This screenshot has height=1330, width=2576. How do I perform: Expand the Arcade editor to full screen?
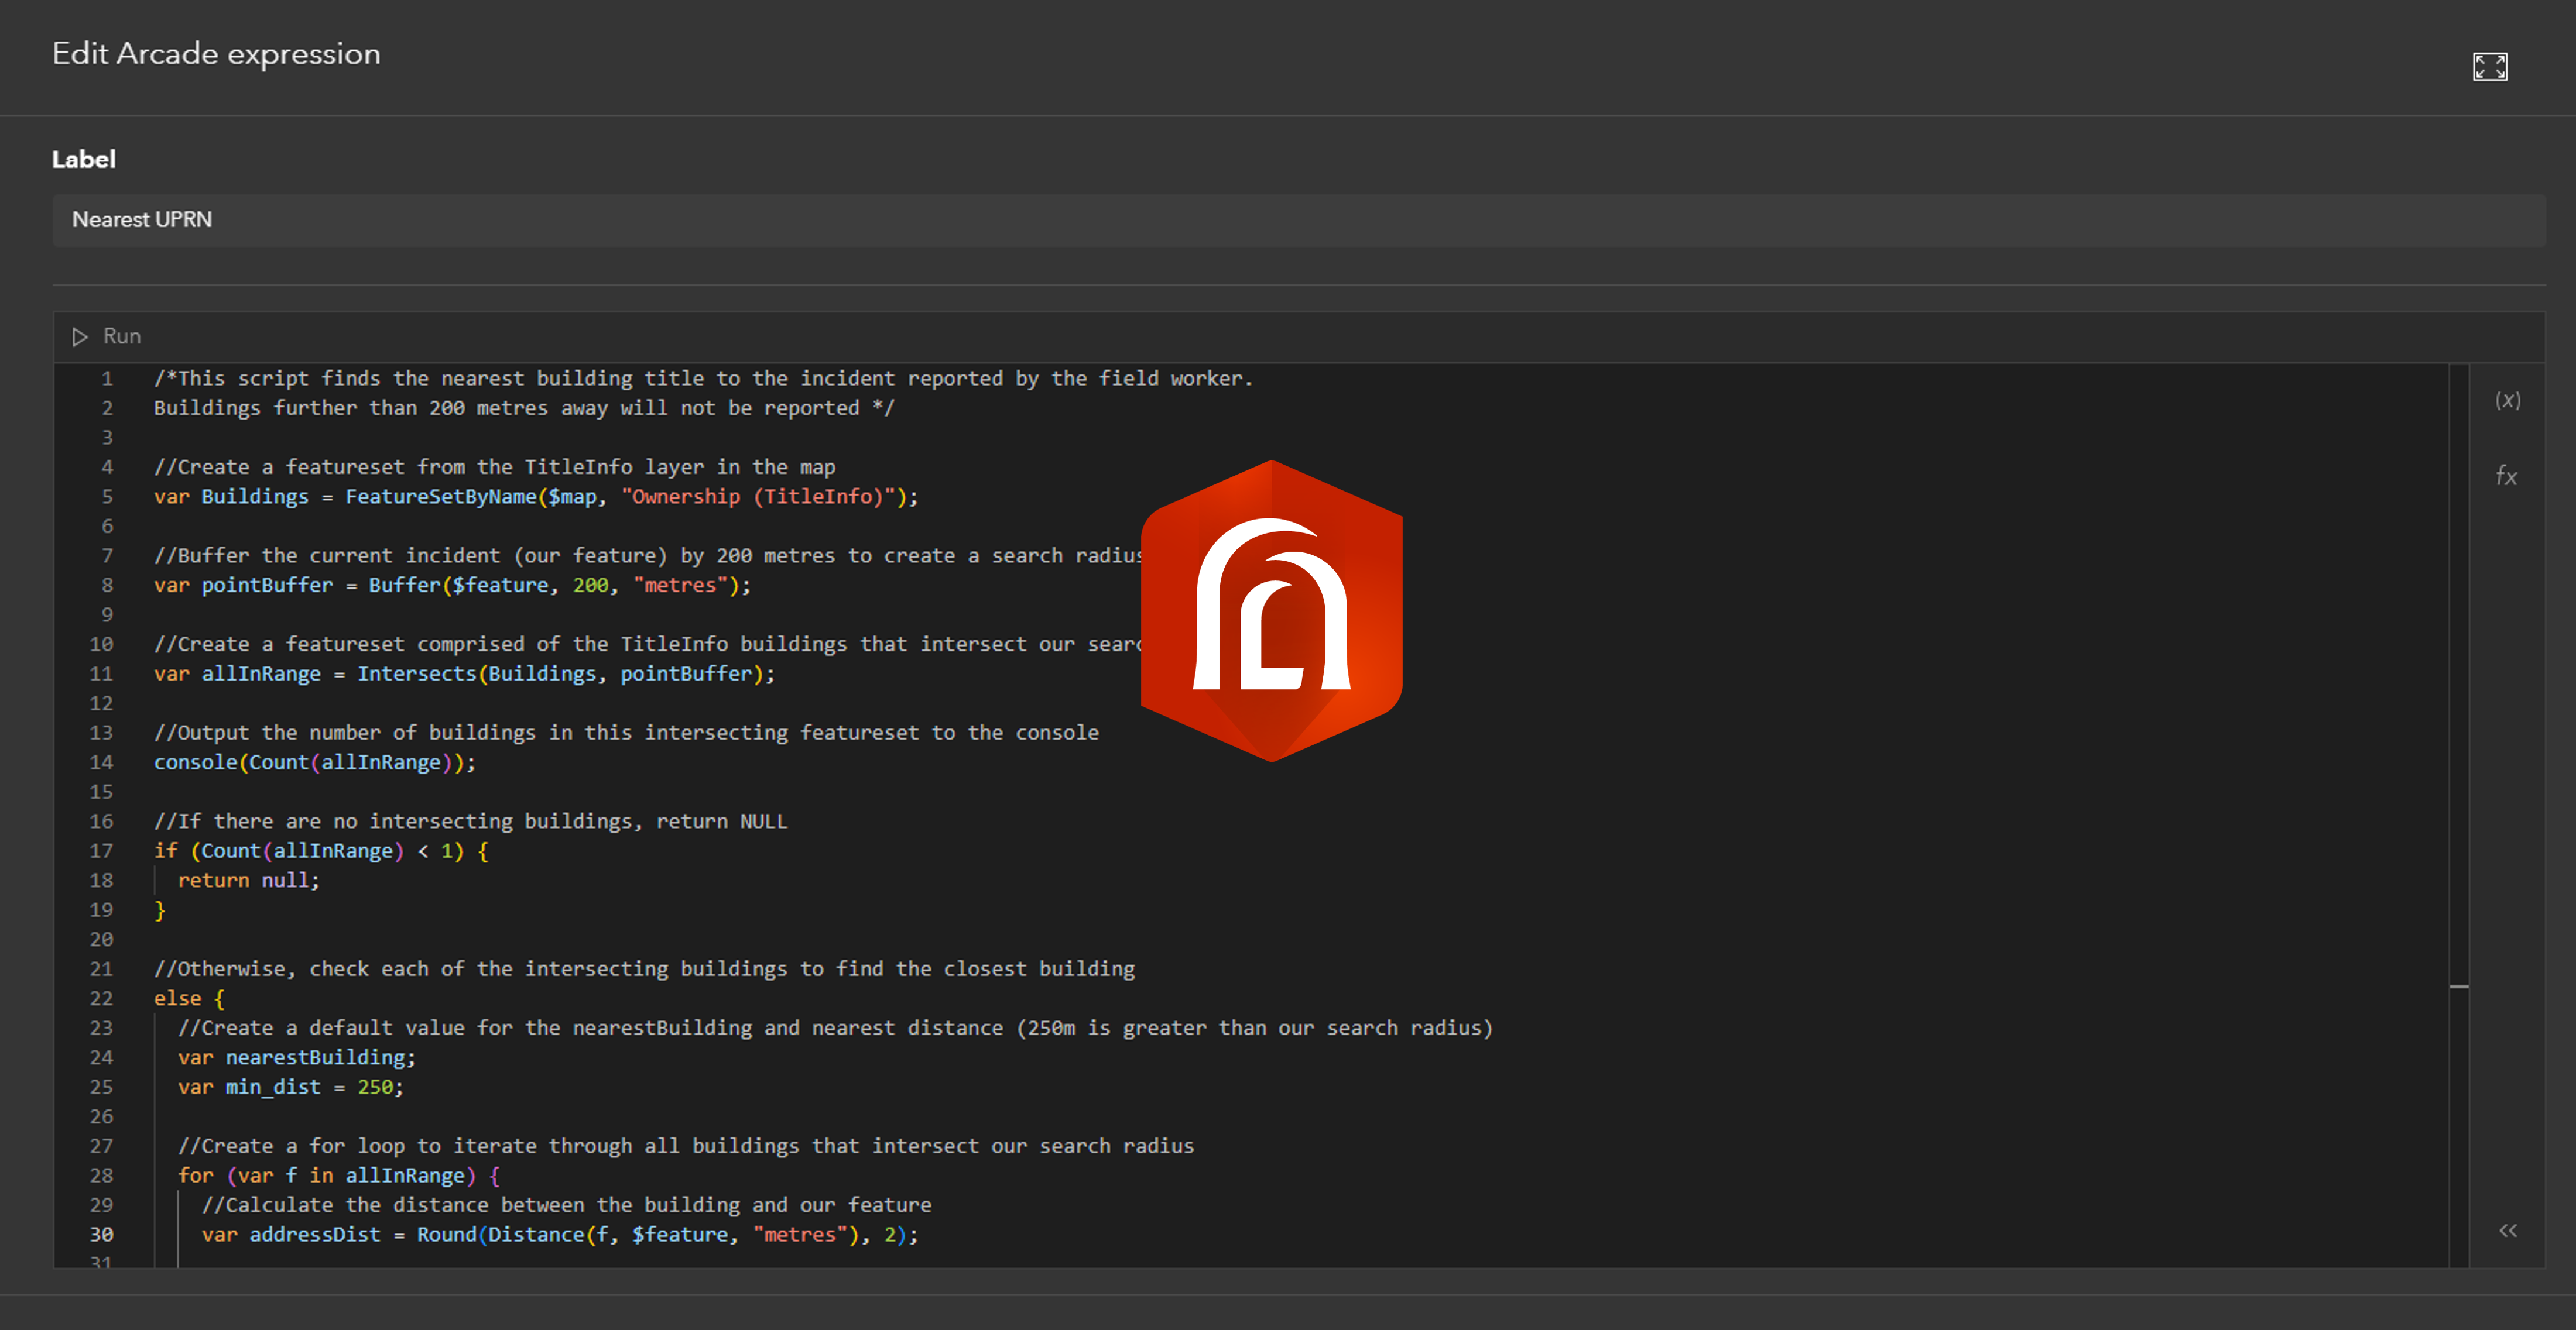pos(2490,67)
